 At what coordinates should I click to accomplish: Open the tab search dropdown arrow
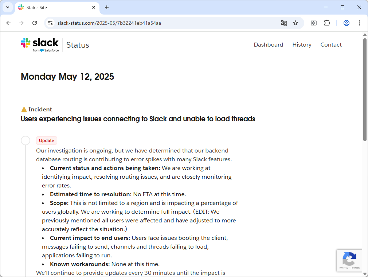pos(8,7)
